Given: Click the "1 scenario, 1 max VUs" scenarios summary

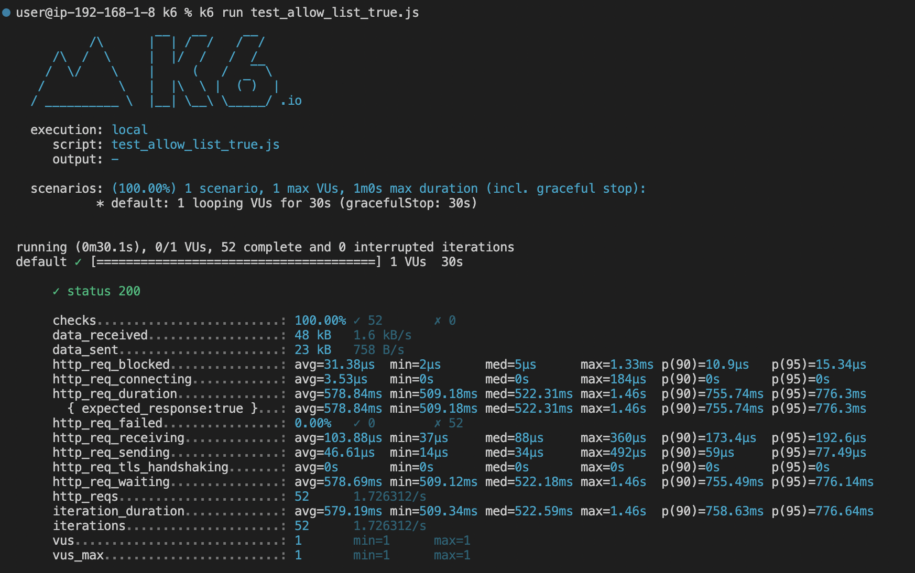Looking at the screenshot, I should click(x=264, y=189).
